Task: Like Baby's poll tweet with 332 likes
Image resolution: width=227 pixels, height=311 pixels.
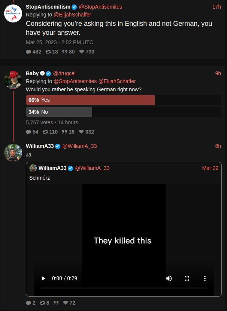Action: click(x=81, y=132)
